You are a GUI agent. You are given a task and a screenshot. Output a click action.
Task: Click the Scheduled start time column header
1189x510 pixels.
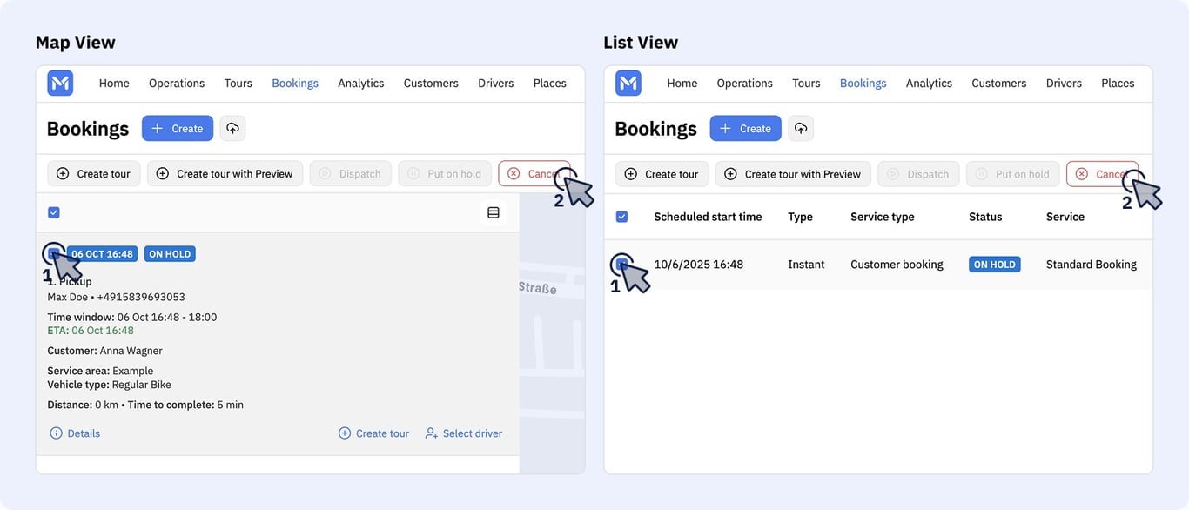[708, 217]
